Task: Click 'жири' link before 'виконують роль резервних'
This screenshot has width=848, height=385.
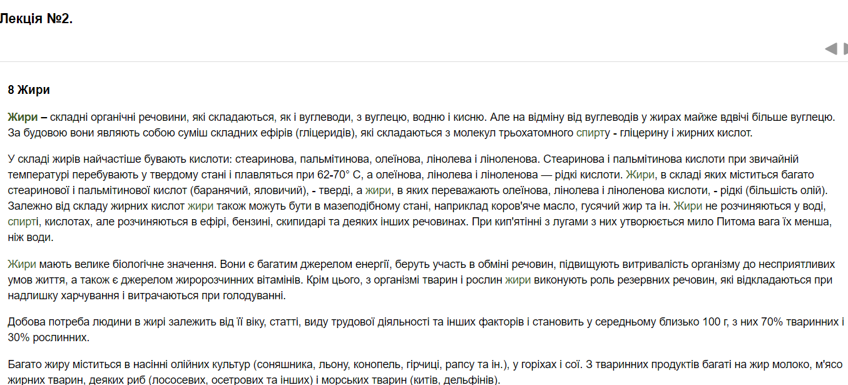Action: pyautogui.click(x=518, y=280)
